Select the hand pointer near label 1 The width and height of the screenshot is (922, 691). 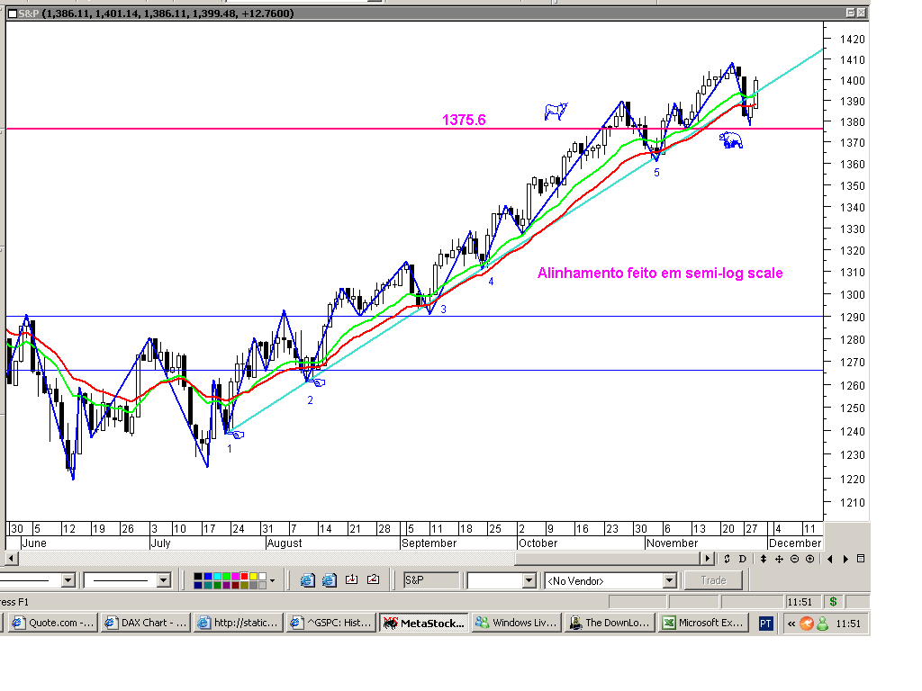(238, 435)
